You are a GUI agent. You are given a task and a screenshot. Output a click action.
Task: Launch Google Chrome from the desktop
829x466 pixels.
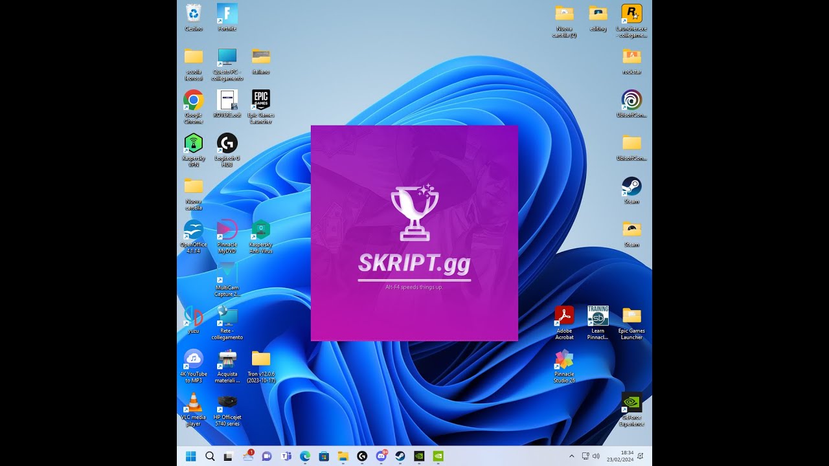[x=194, y=107]
